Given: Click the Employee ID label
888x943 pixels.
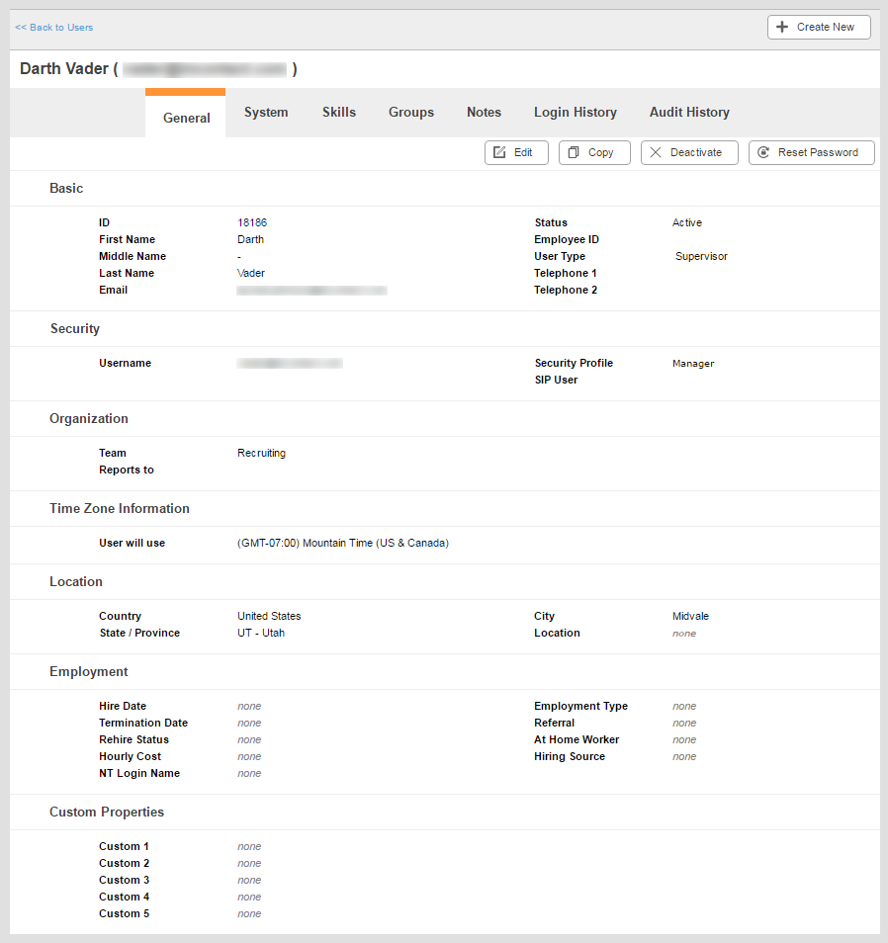Looking at the screenshot, I should pyautogui.click(x=567, y=239).
